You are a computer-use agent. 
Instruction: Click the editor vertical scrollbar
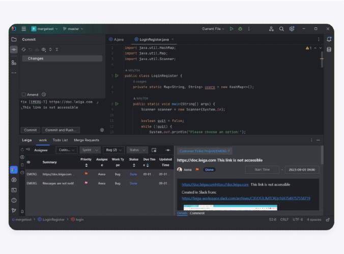pyautogui.click(x=322, y=59)
